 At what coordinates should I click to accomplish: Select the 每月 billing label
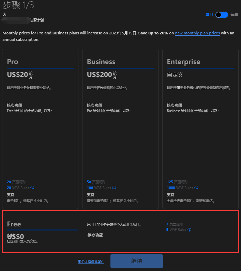tap(209, 15)
